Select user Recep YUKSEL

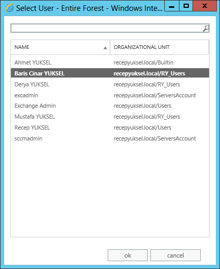pos(110,127)
